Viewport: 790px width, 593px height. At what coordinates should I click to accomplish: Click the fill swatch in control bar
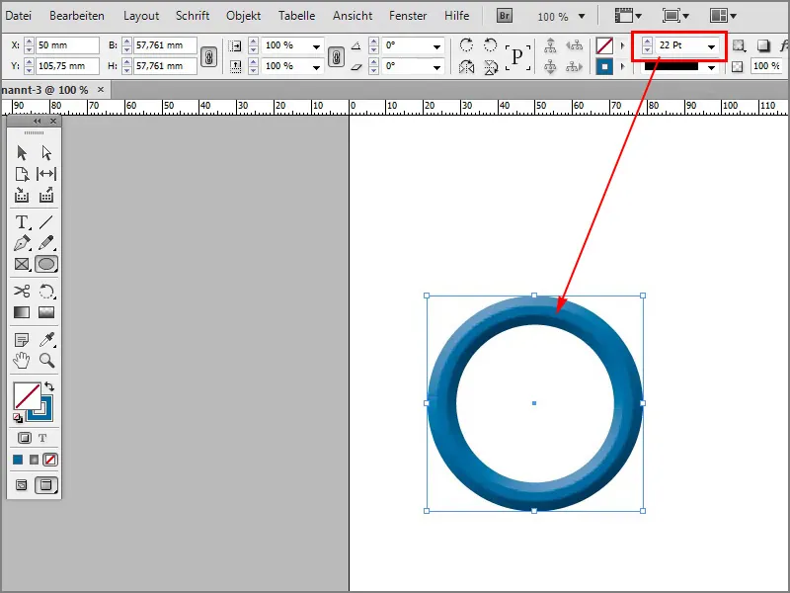coord(604,45)
